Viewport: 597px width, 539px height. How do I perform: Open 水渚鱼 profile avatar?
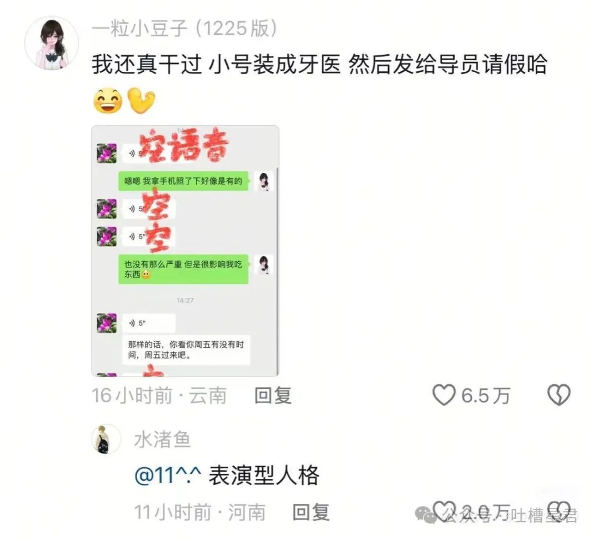coord(106,440)
